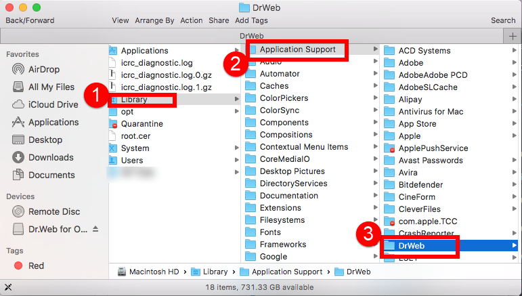This screenshot has height=296, width=522.
Task: Select All My Files sidebar item
Action: [43, 87]
